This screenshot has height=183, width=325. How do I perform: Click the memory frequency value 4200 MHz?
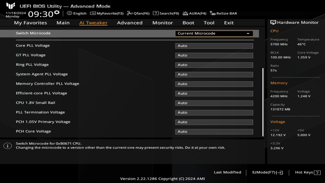click(x=279, y=96)
